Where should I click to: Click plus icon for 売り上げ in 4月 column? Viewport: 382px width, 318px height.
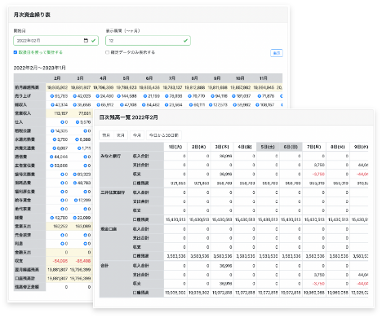pos(97,96)
